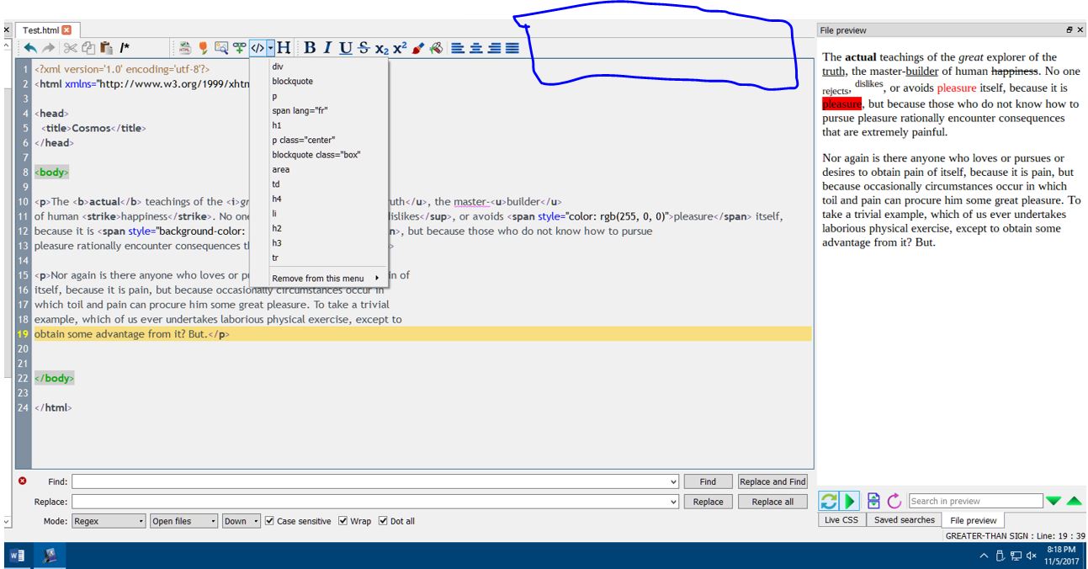
Task: Justify text alignment icon
Action: click(512, 48)
